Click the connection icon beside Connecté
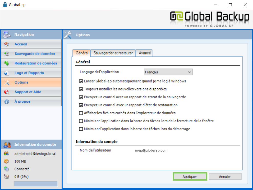This screenshot has width=253, height=190. click(6, 169)
